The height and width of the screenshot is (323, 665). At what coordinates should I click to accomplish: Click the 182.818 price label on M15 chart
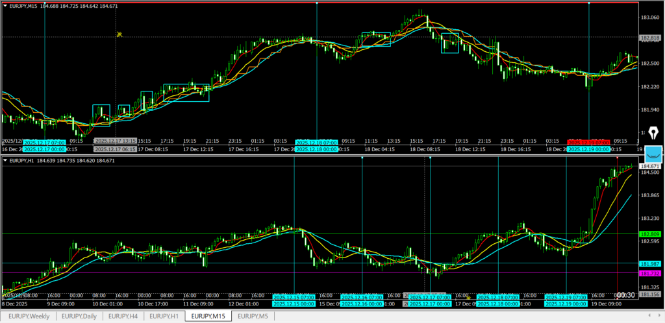coord(650,38)
